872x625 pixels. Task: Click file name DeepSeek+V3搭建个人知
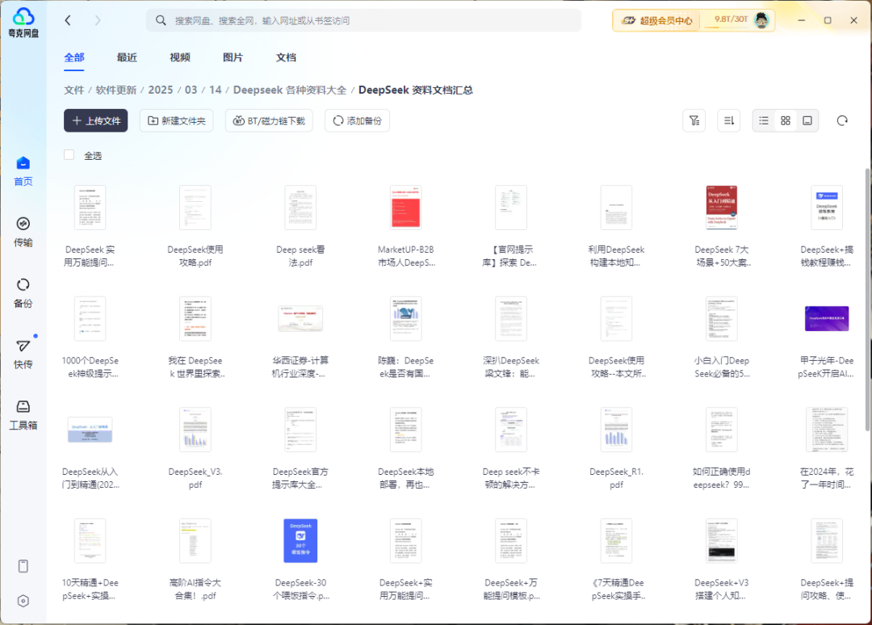coord(721,589)
